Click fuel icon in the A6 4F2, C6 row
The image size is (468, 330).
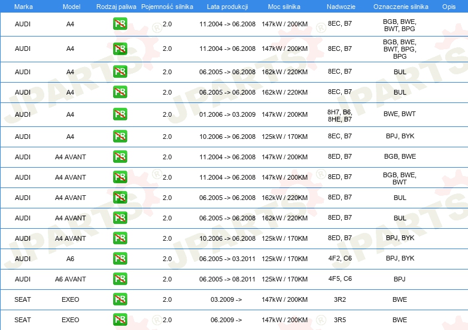(x=120, y=258)
